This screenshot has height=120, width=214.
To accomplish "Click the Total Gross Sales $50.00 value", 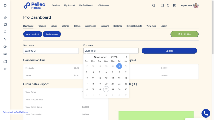I will (86, 107).
